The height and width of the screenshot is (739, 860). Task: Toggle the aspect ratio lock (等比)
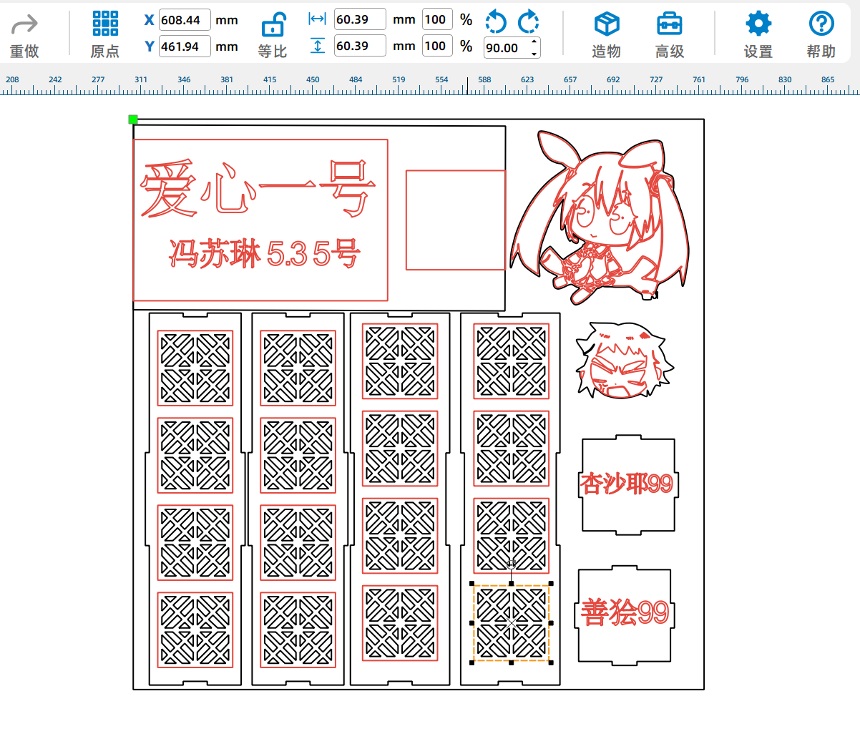pos(273,25)
